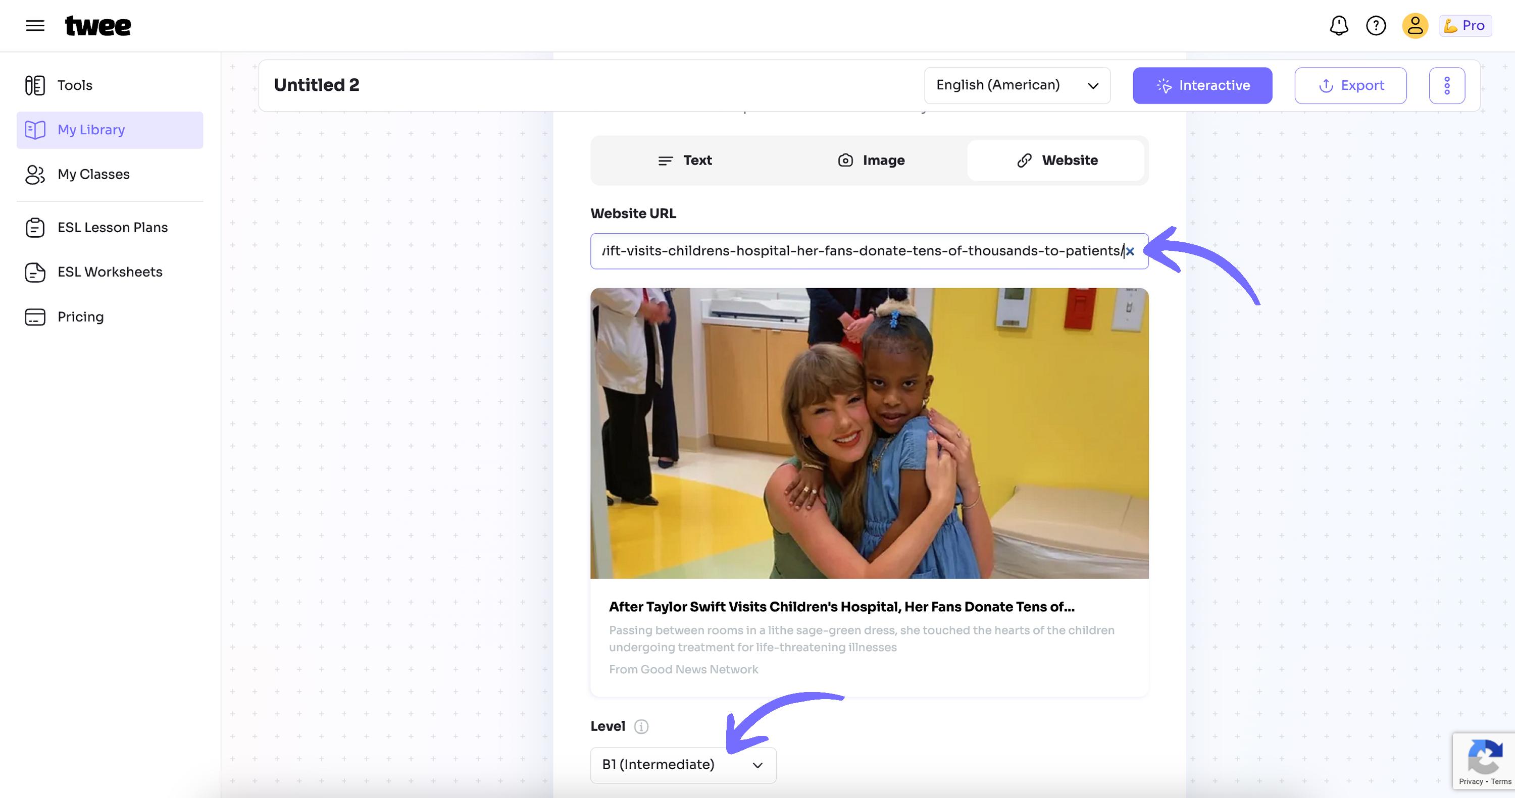Click the ESL Lesson Plans clipboard icon
Viewport: 1515px width, 798px height.
(x=35, y=228)
